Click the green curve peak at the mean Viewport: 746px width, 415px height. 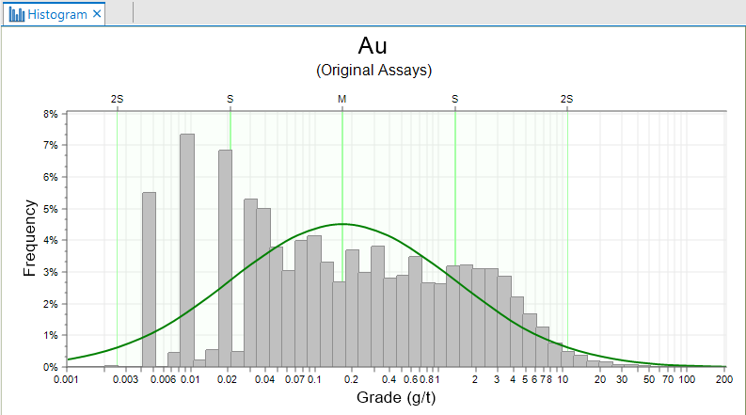[x=342, y=224]
